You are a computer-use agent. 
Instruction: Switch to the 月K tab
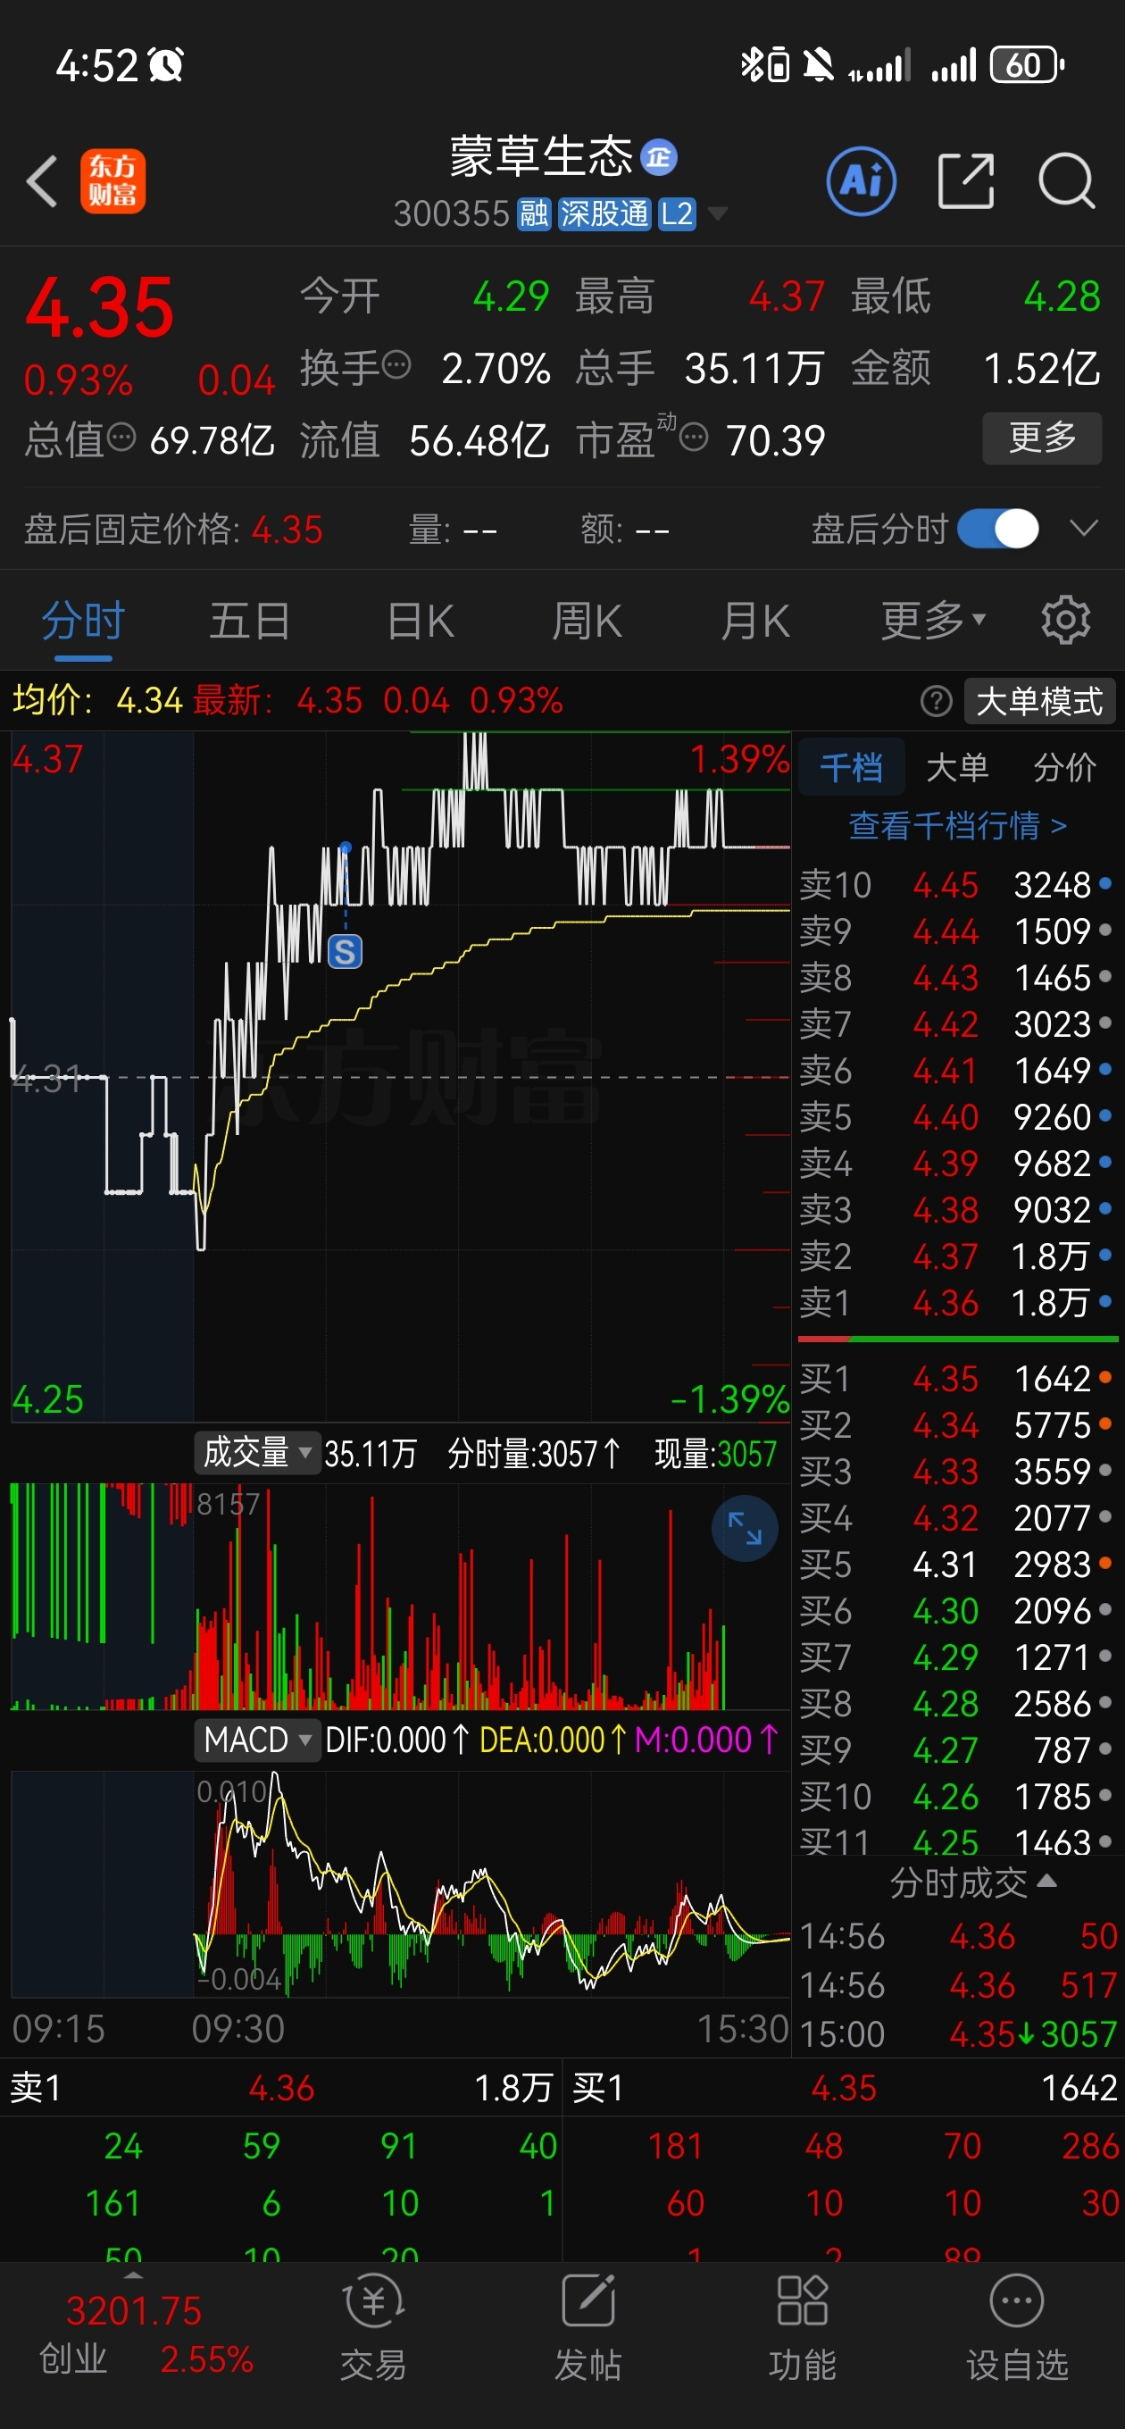click(x=754, y=622)
